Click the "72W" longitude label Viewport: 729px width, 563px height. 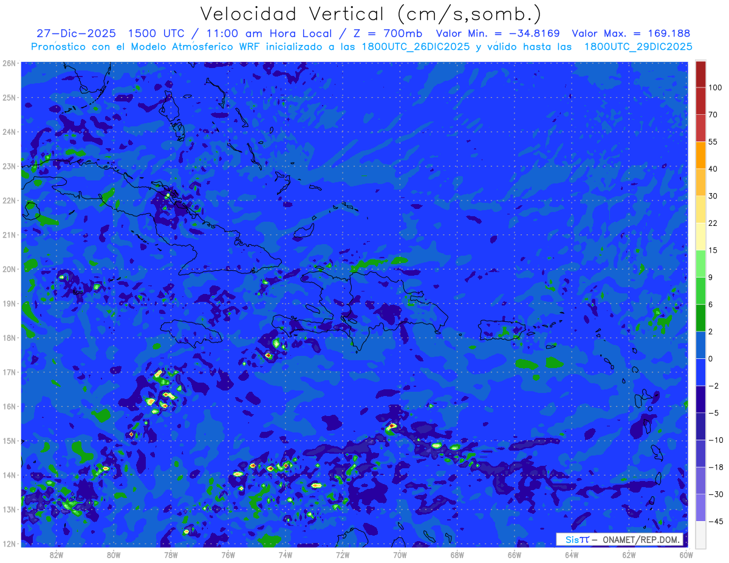tap(343, 555)
